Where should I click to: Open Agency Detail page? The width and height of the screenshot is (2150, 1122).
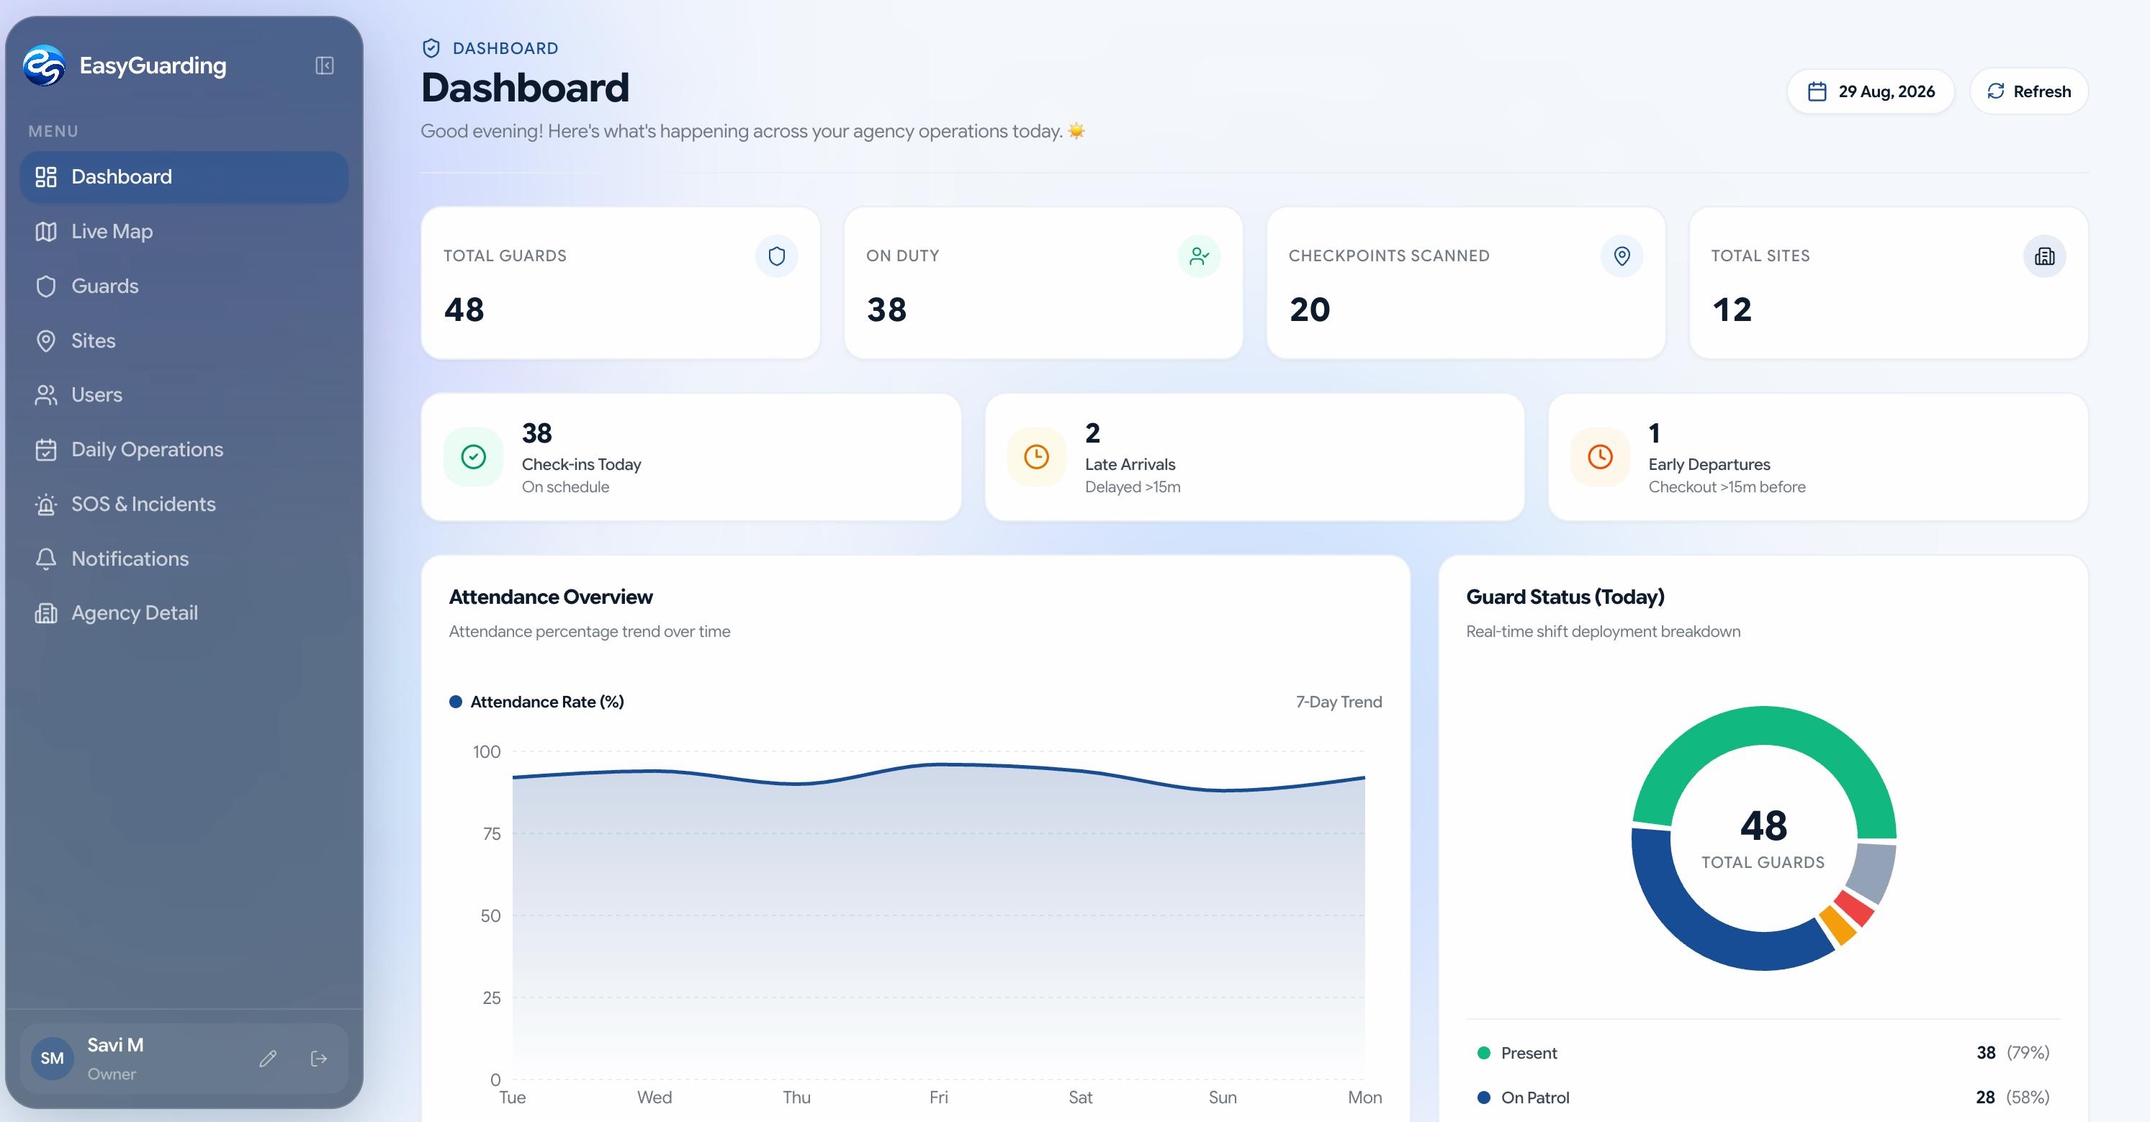click(x=184, y=613)
